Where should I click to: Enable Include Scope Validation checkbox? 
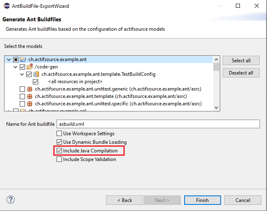point(59,159)
